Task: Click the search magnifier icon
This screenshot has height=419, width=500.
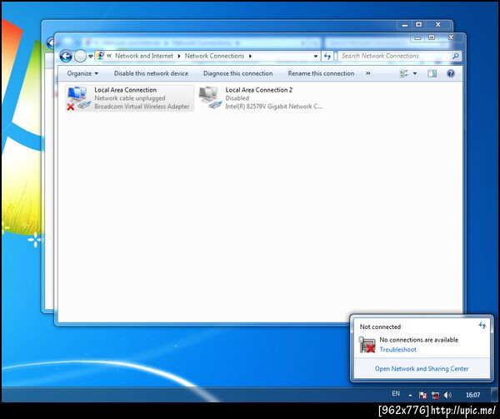Action: [x=456, y=56]
